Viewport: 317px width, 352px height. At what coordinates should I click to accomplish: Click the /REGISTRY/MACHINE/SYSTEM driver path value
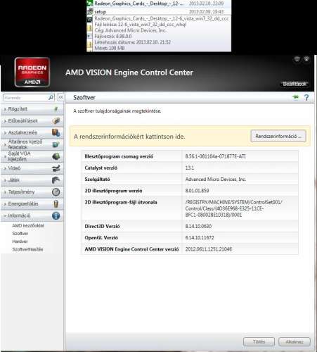coord(233,208)
